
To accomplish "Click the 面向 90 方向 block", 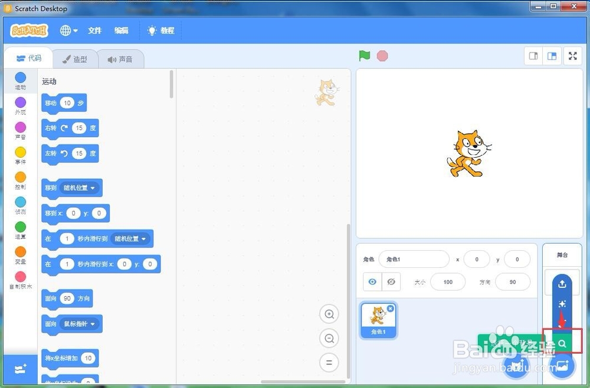I will (67, 299).
